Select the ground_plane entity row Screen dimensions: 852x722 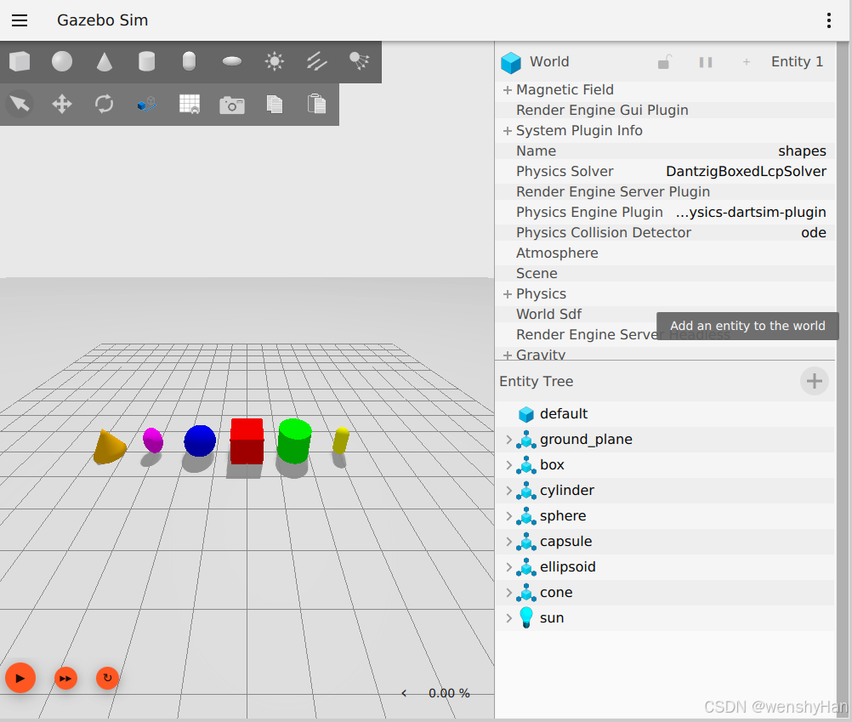click(667, 440)
